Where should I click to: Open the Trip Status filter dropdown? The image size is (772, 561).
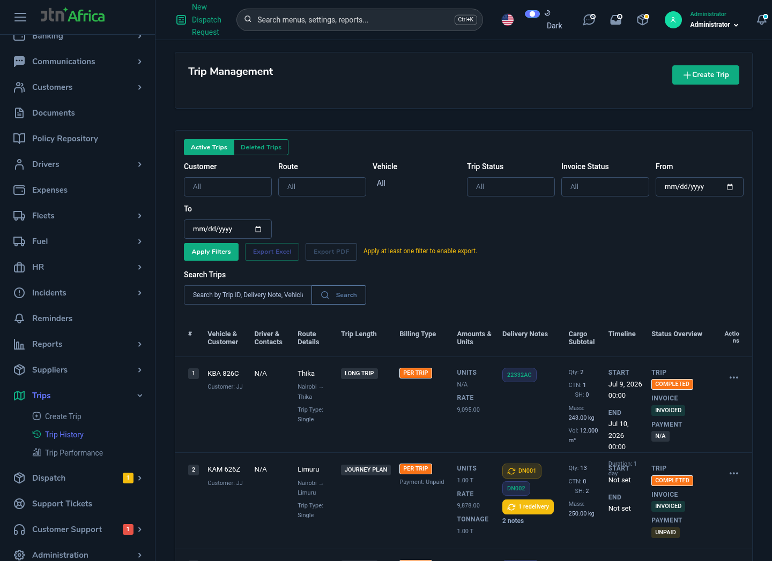tap(511, 187)
